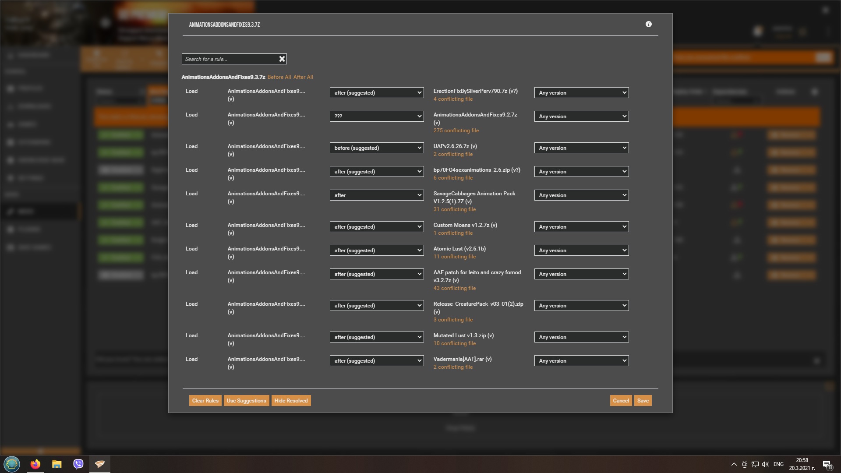Select the ErectionFixBySilverPerv790.7z mod name
This screenshot has height=473, width=841.
[x=475, y=91]
